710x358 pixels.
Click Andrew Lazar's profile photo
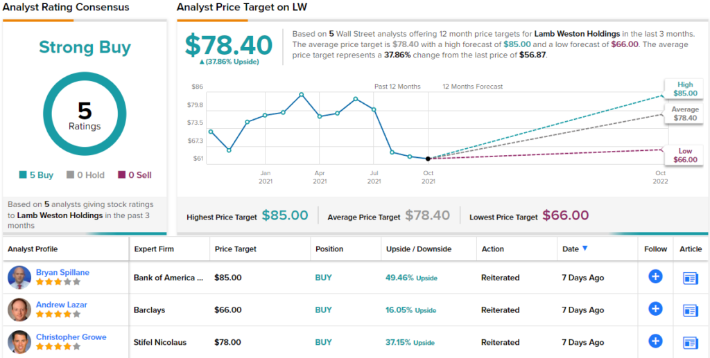[x=19, y=310]
